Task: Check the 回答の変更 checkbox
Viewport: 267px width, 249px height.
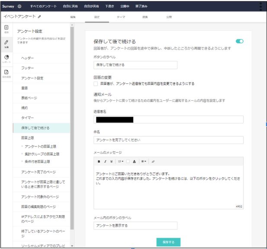Action: coord(96,84)
